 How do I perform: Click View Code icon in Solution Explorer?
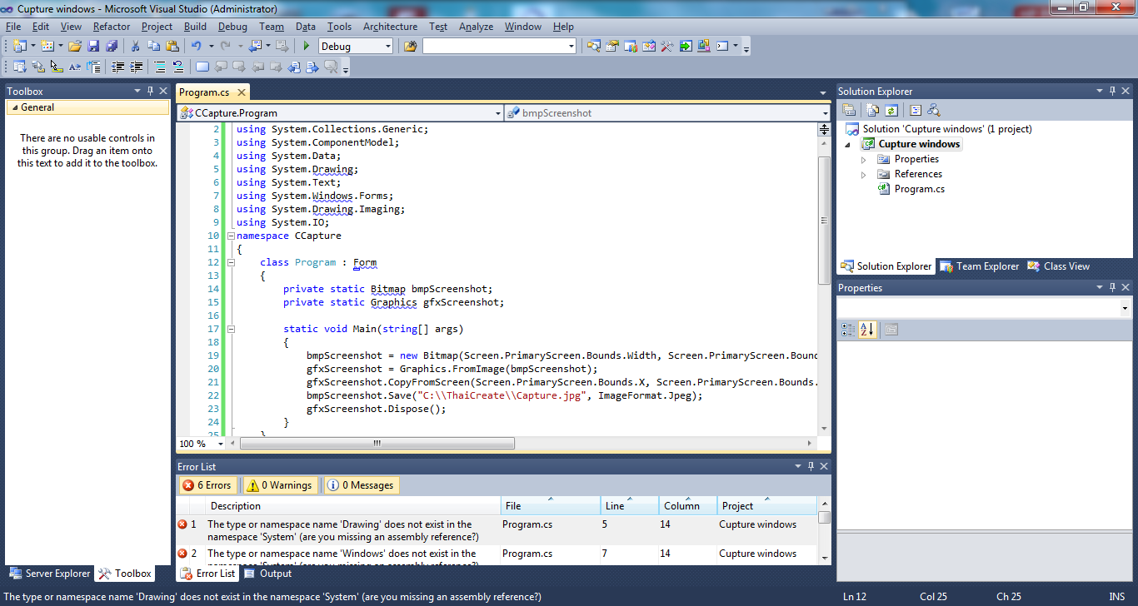click(916, 110)
